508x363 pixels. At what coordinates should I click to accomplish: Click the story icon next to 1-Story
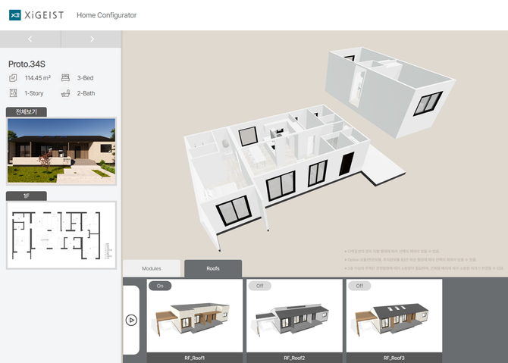point(13,93)
